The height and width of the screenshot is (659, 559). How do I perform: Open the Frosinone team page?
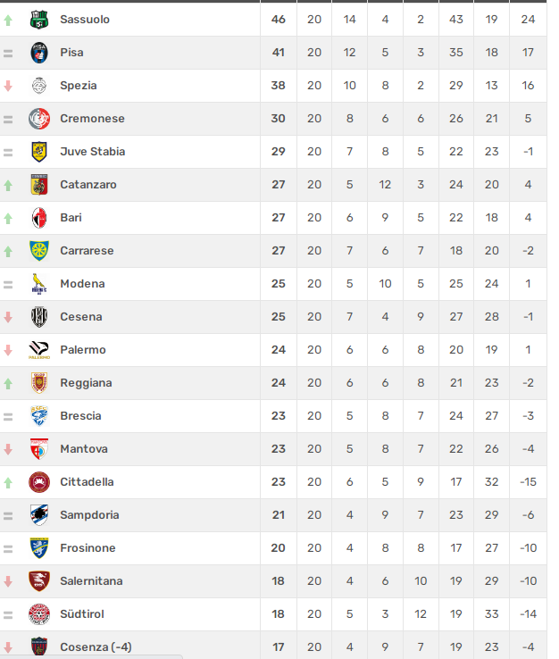(x=88, y=548)
